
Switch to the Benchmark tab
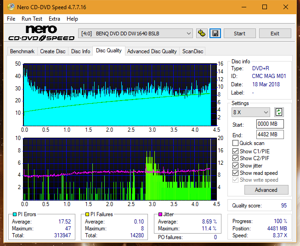coord(22,51)
